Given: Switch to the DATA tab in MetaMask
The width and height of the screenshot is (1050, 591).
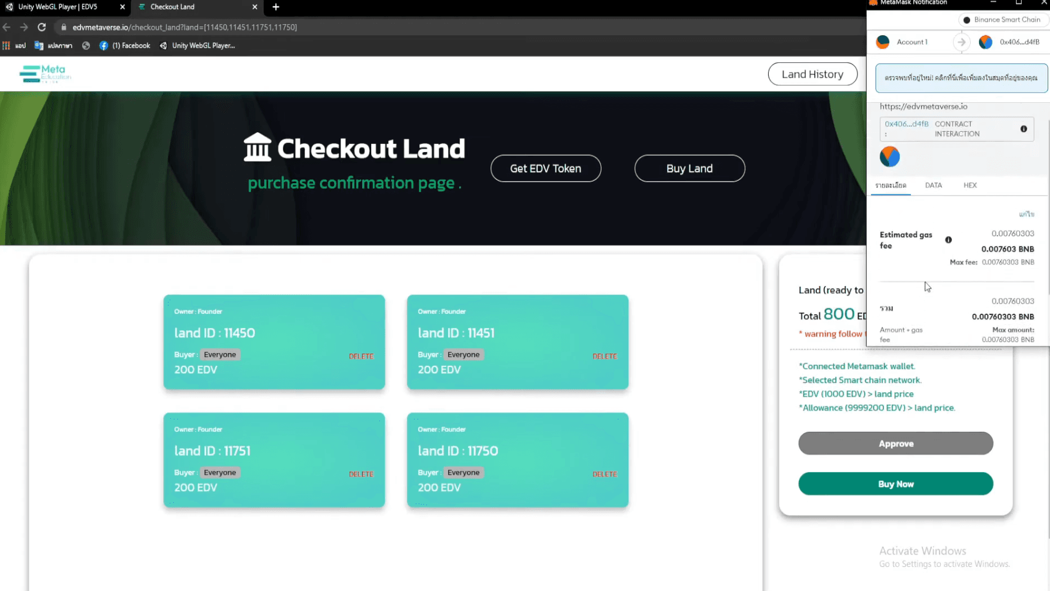Looking at the screenshot, I should [933, 185].
